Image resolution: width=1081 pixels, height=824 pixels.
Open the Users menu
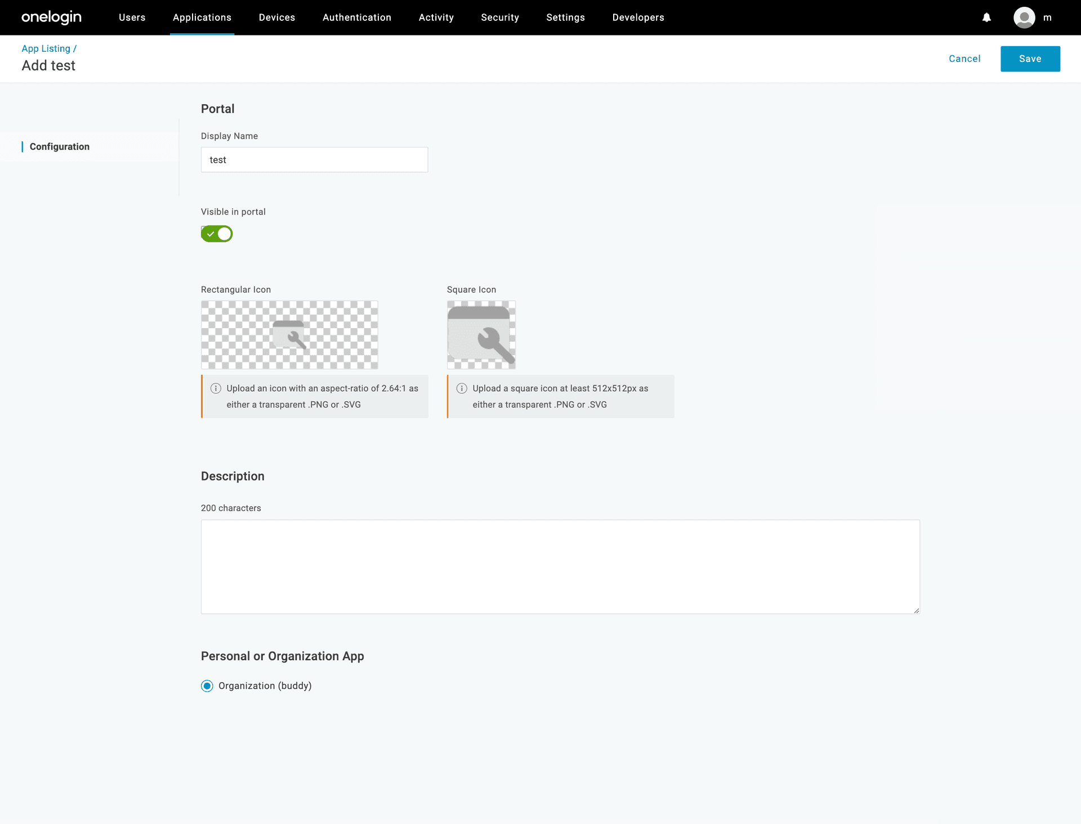132,17
